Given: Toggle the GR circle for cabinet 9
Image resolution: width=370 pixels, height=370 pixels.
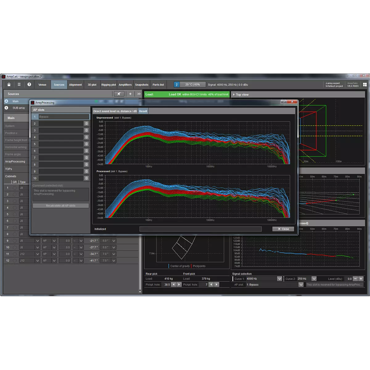Looking at the screenshot, I should pos(14,241).
